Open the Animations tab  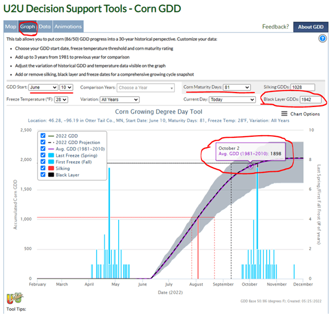pyautogui.click(x=68, y=27)
